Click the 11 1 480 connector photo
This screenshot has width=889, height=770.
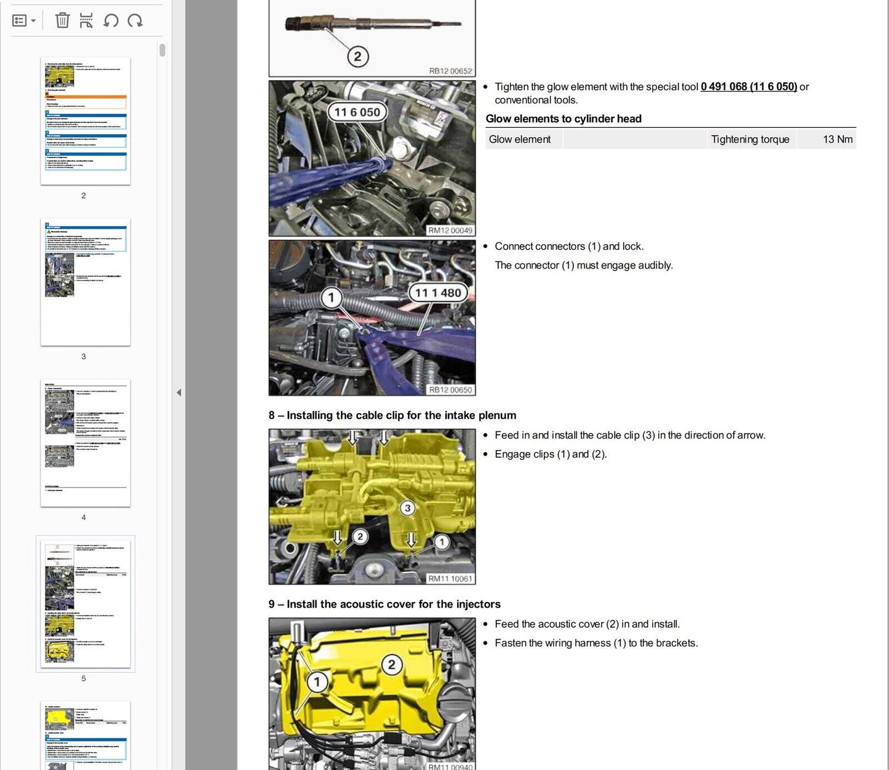372,317
